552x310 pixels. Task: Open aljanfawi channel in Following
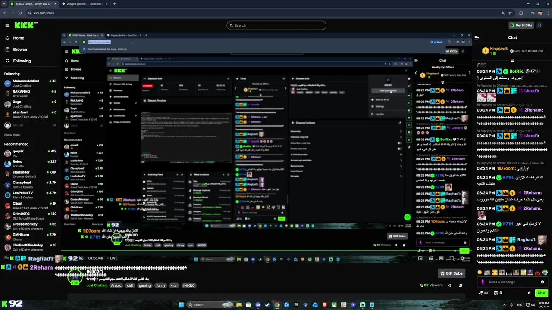pyautogui.click(x=30, y=114)
